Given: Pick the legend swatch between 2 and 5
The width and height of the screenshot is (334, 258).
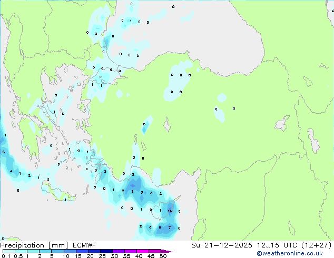Looking at the screenshot, I should [45, 251].
